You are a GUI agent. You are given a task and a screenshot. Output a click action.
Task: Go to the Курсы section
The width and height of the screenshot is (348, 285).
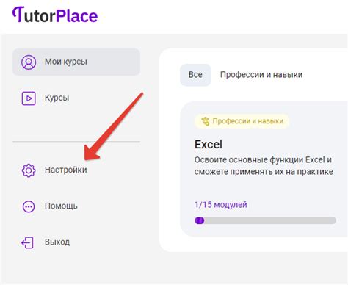pyautogui.click(x=57, y=98)
